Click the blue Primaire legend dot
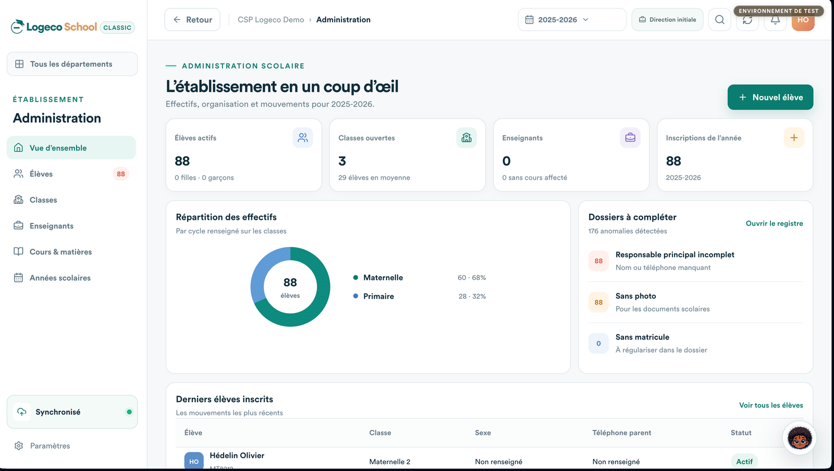 (x=355, y=296)
